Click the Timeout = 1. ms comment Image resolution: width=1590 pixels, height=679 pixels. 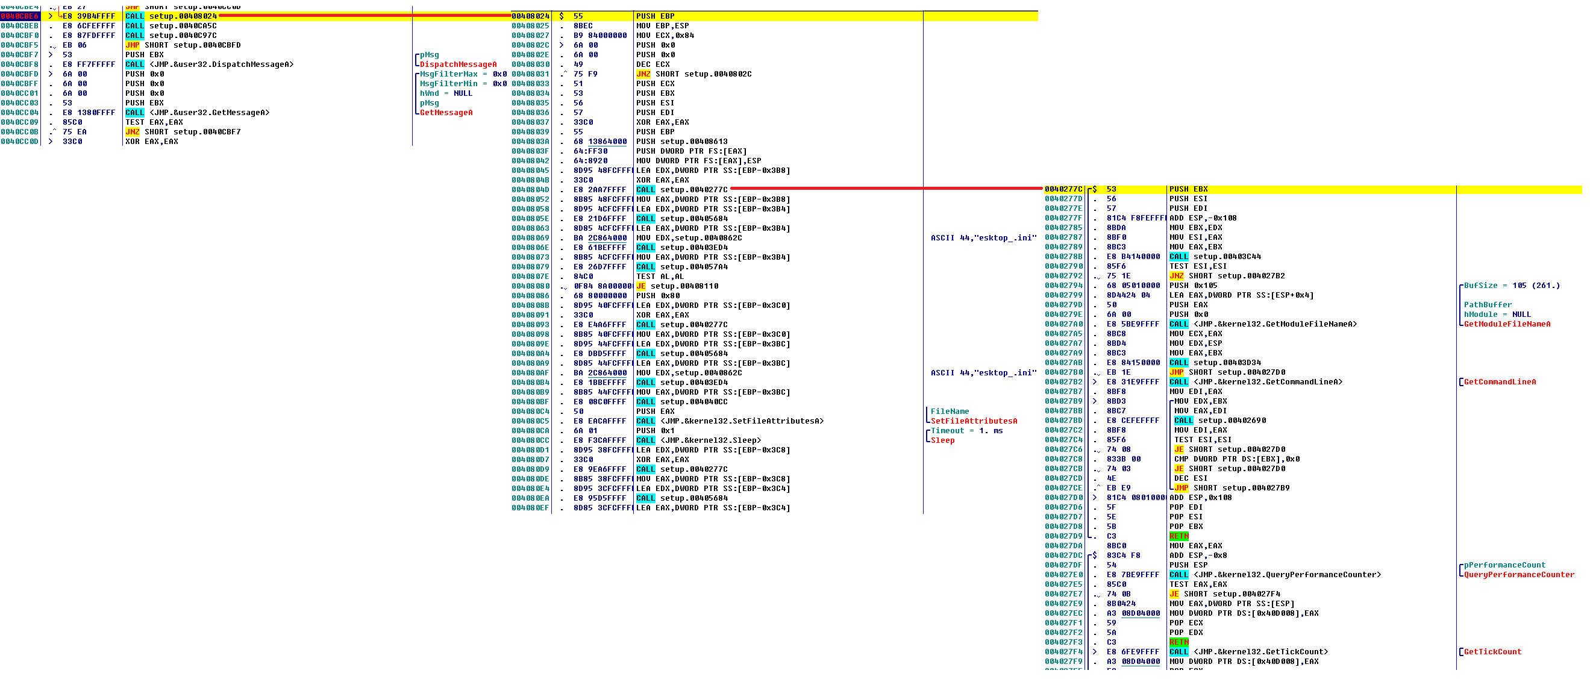966,431
